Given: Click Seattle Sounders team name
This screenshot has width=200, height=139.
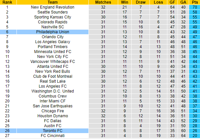Looking at the screenshot, I should (52, 12).
